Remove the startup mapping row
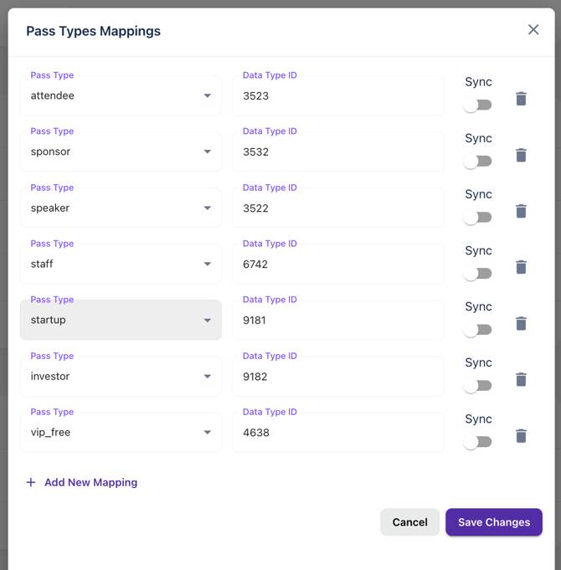The height and width of the screenshot is (570, 561). click(521, 323)
